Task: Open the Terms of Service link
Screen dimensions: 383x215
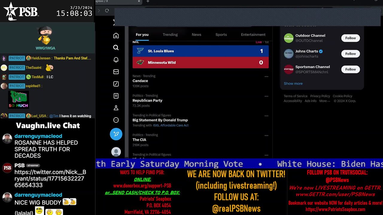Action: coord(296,96)
